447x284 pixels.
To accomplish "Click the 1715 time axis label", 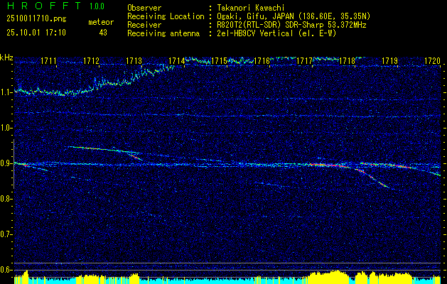I will pyautogui.click(x=220, y=61).
